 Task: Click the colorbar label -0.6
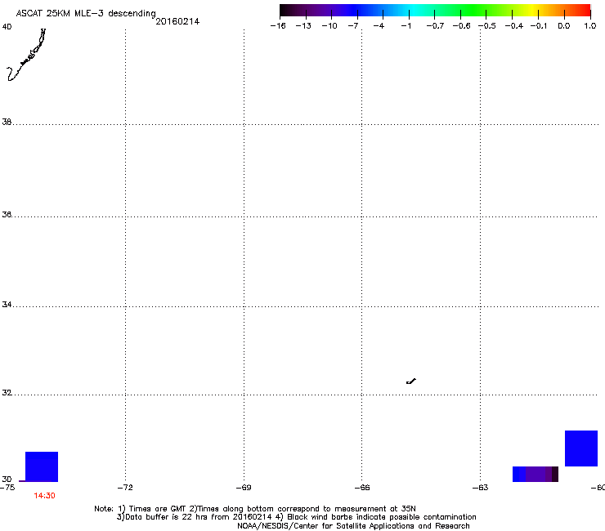(461, 26)
